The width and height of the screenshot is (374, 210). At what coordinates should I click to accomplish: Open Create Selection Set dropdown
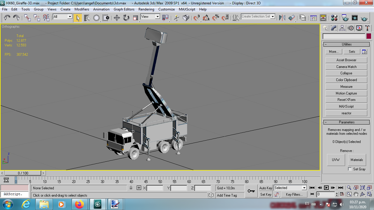coord(273,16)
